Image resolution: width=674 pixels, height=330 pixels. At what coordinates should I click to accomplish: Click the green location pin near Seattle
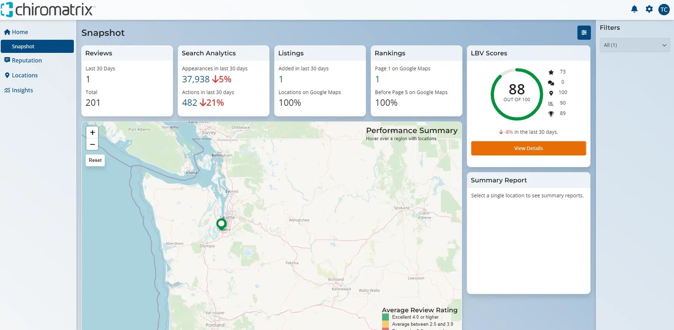click(221, 224)
